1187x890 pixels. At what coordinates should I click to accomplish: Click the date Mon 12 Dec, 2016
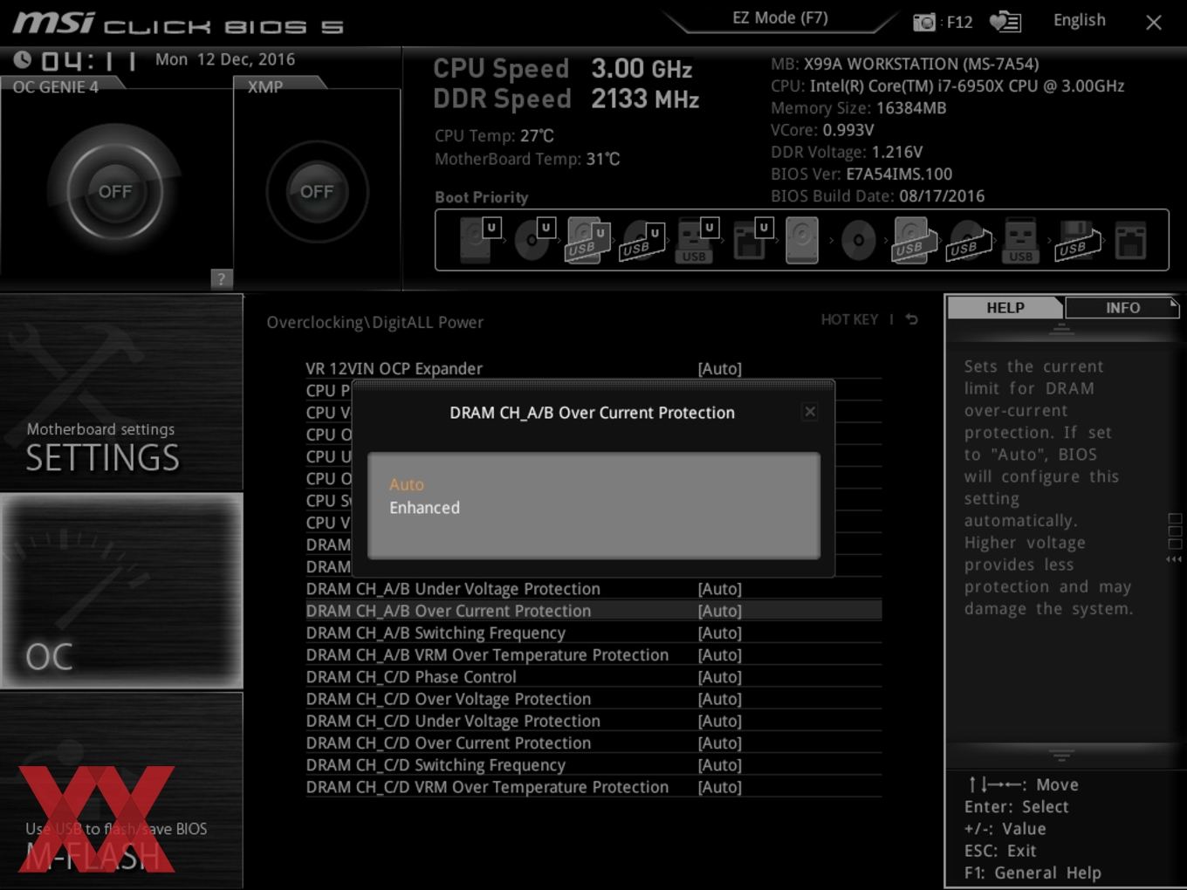225,59
